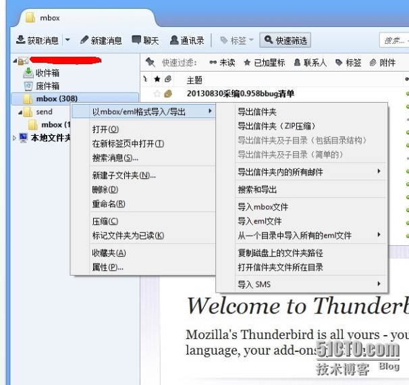Click the thread column header icon
Image resolution: width=409 pixels, height=385 pixels.
point(146,78)
